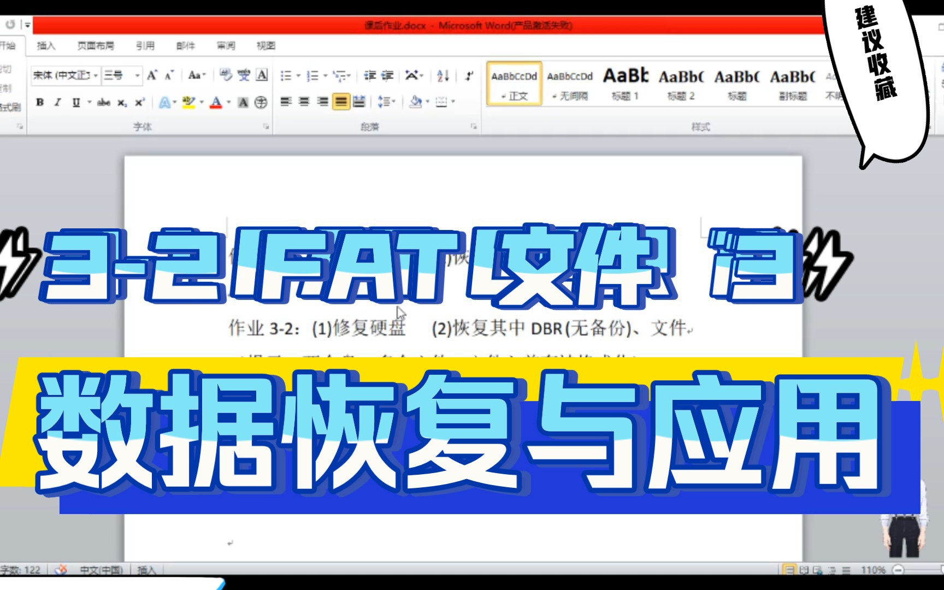Screen dimensions: 944x590
Task: Click the numbering list icon
Action: click(312, 75)
